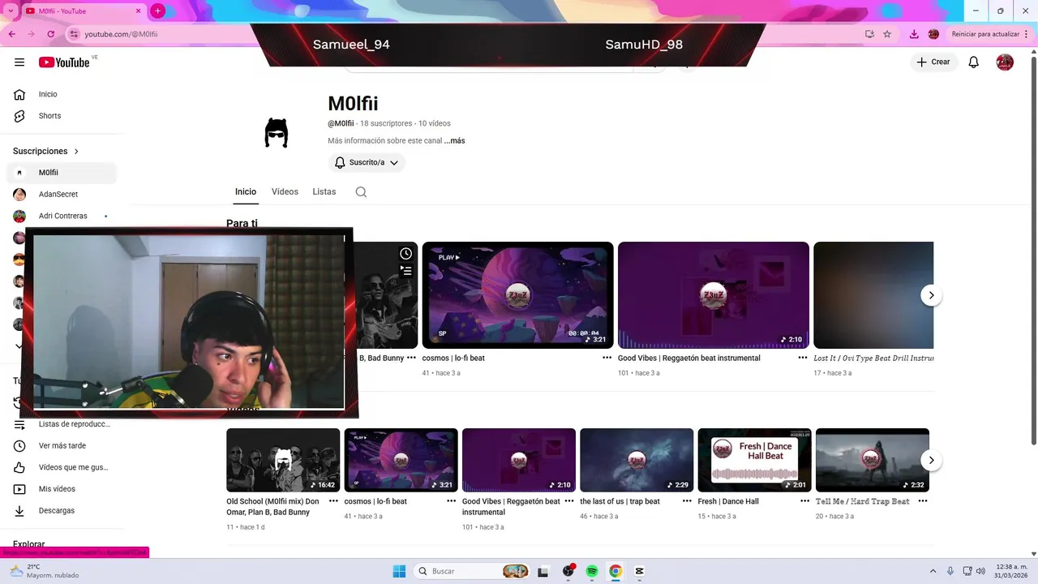Click the YouTube logo

click(x=63, y=62)
